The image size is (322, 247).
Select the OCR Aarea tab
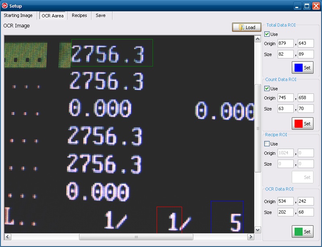(x=52, y=16)
